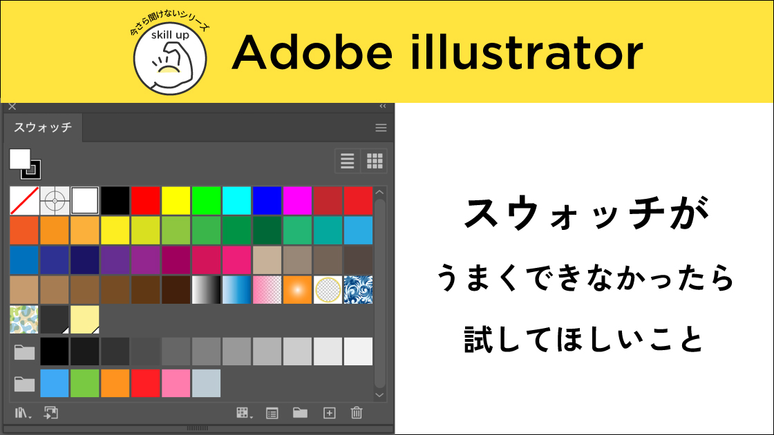Click the bright colors group folder icon

[24, 384]
